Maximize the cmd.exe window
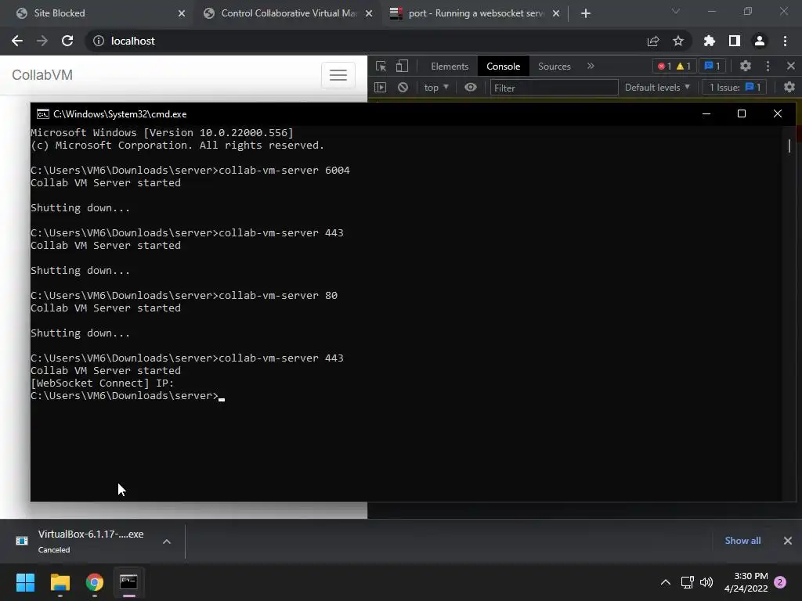This screenshot has width=802, height=601. (742, 113)
